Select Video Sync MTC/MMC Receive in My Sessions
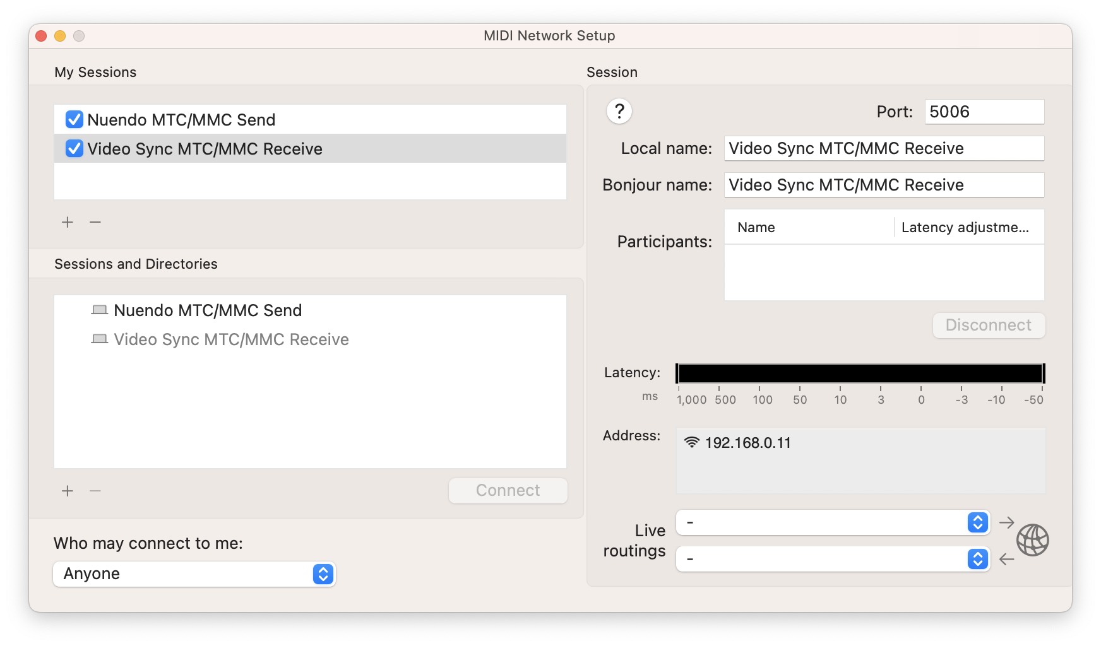The height and width of the screenshot is (646, 1101). coord(310,148)
